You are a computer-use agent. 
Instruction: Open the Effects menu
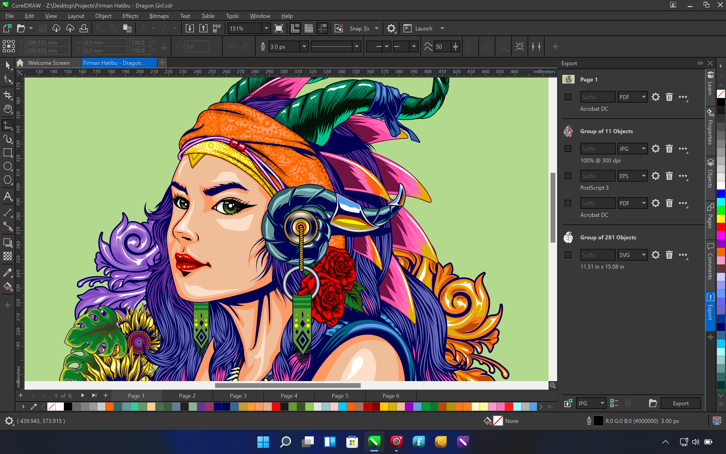click(x=130, y=16)
